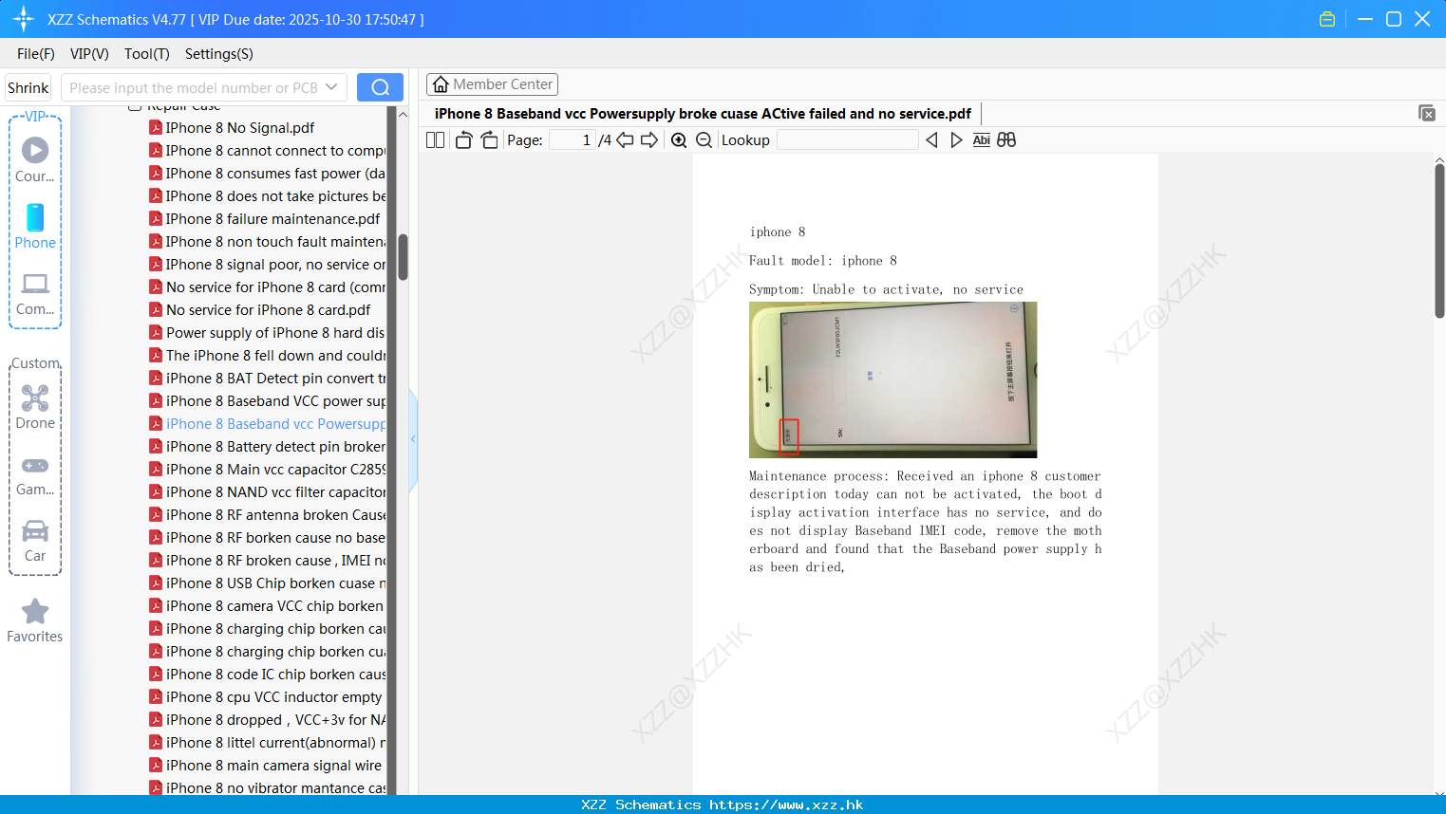Open IPhone 8 does not take pictures file
The width and height of the screenshot is (1446, 814).
point(268,196)
